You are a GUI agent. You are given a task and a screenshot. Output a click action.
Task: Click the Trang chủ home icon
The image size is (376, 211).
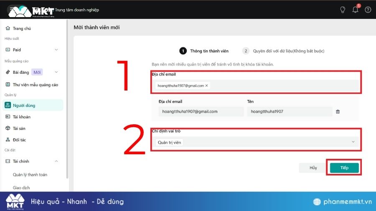point(8,28)
